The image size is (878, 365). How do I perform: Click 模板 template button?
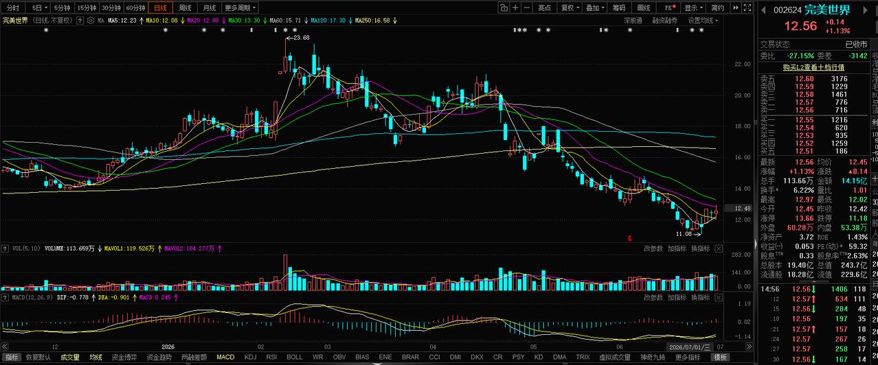(x=720, y=357)
